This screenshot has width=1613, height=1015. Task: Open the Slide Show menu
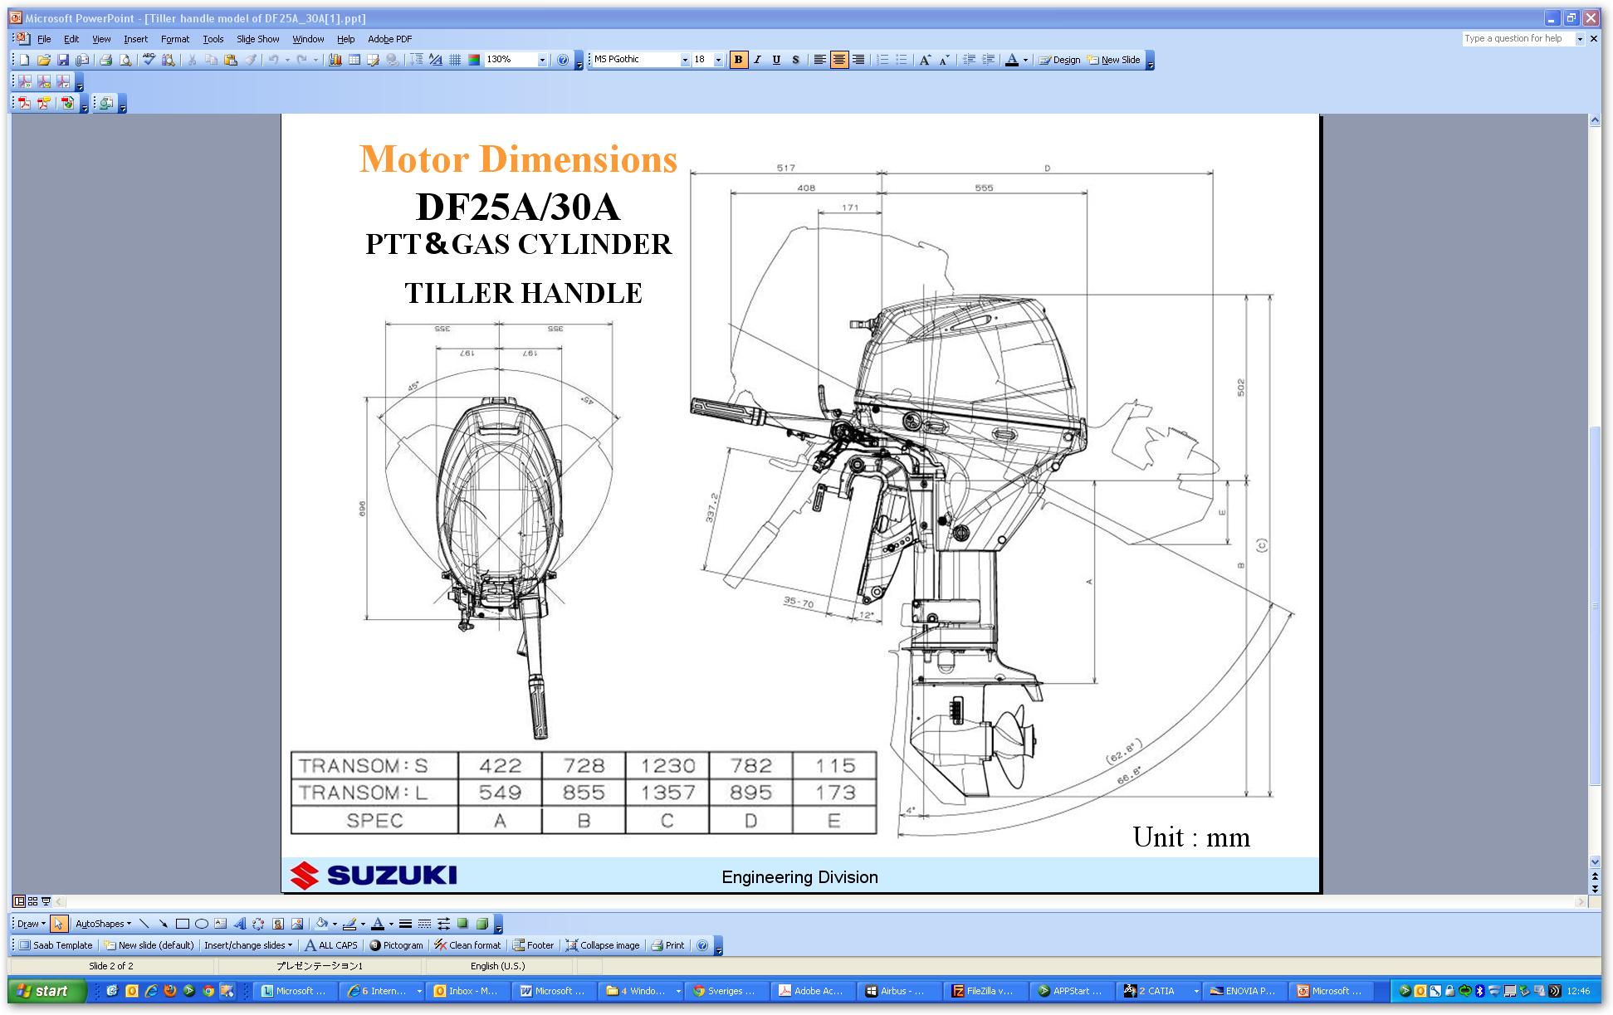point(257,39)
